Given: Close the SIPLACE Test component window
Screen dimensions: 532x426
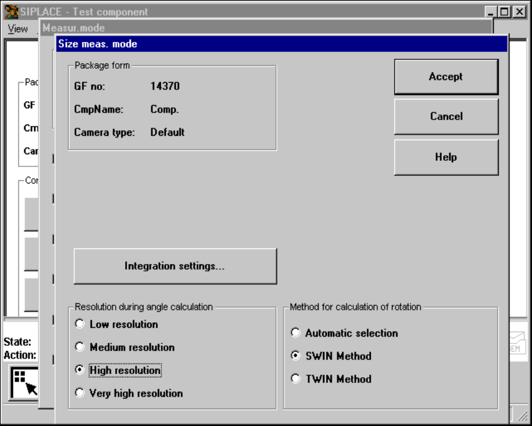Looking at the screenshot, I should click(x=519, y=13).
